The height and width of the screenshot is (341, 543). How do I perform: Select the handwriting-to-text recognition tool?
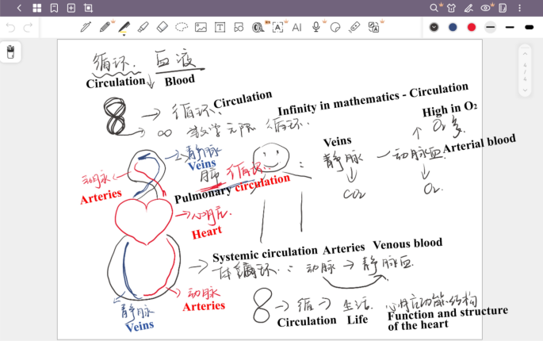coord(277,28)
